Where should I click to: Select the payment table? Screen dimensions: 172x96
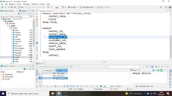click(x=18, y=55)
